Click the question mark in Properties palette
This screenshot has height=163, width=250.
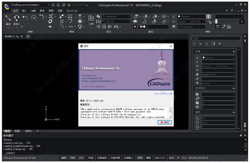point(220,44)
